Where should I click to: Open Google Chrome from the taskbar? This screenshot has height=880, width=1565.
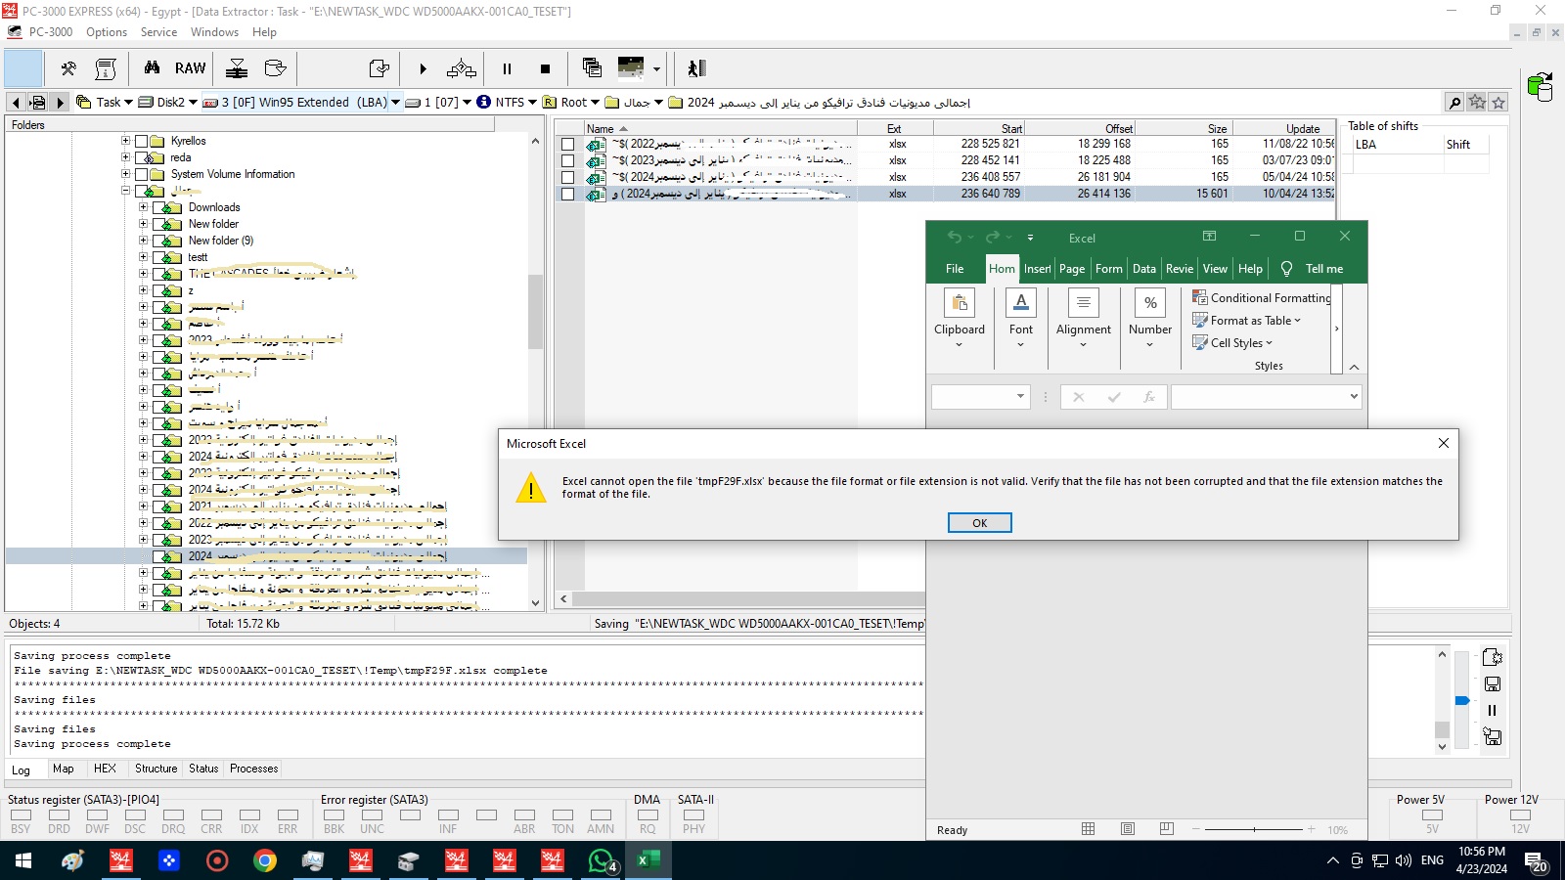pos(264,860)
